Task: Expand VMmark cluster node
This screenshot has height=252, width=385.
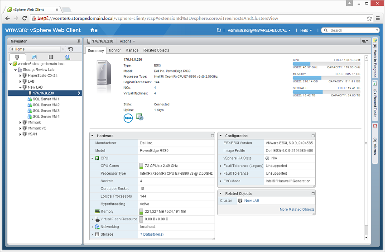Action: click(20, 123)
